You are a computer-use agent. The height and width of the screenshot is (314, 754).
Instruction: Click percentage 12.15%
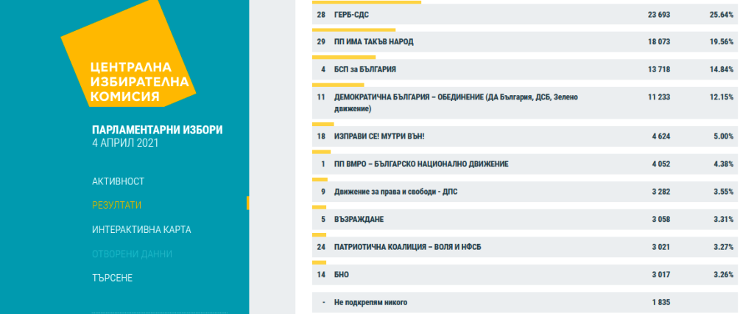pos(722,97)
